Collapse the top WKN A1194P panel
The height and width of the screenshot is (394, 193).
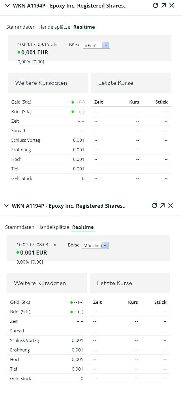click(x=8, y=5)
